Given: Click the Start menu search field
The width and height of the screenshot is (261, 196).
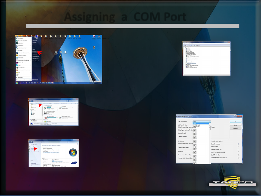Looking at the screenshot, I should tap(24, 80).
